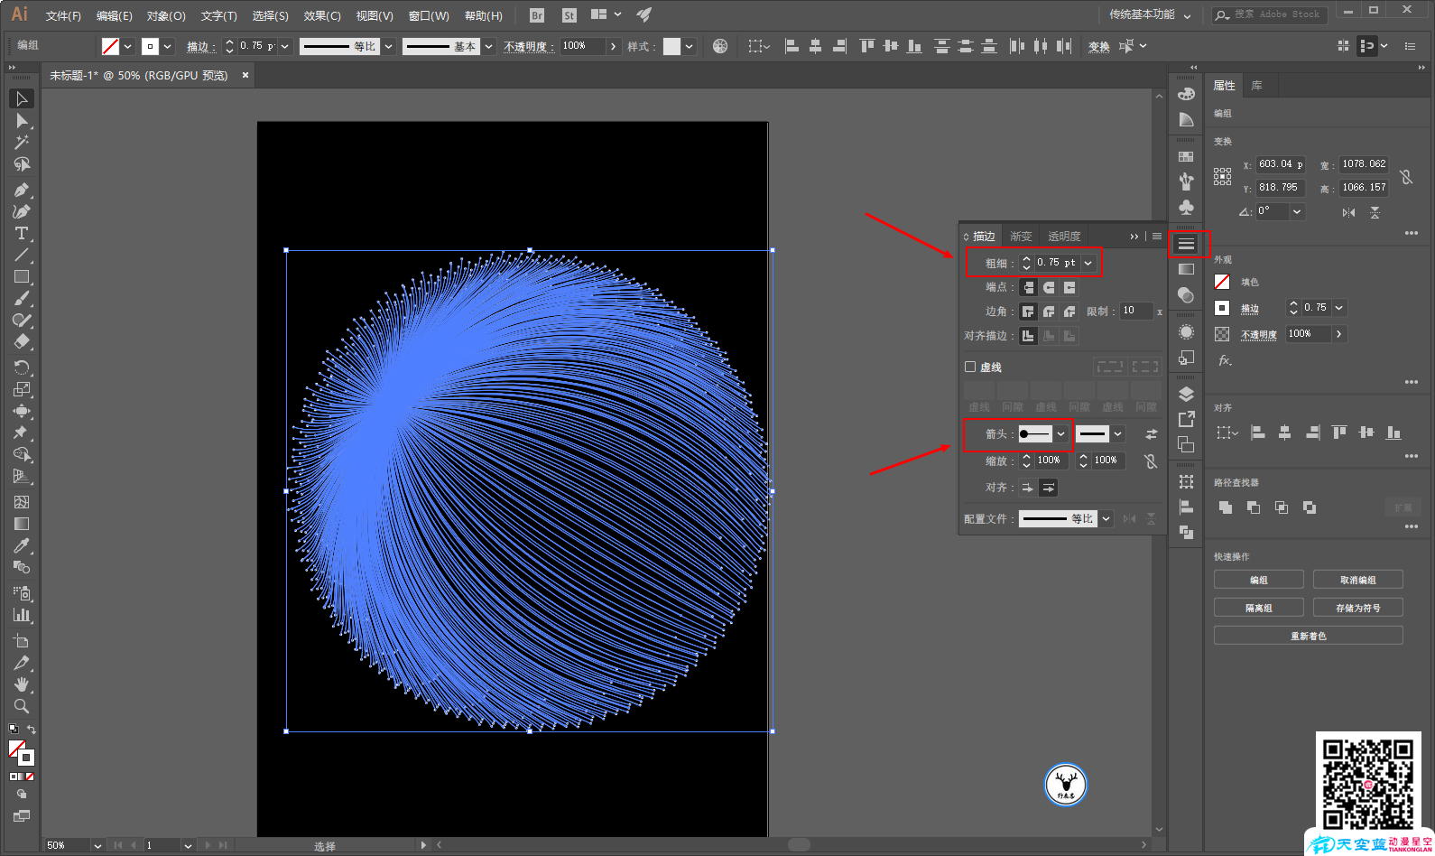Select the Rectangle tool
This screenshot has height=856, width=1435.
point(22,277)
